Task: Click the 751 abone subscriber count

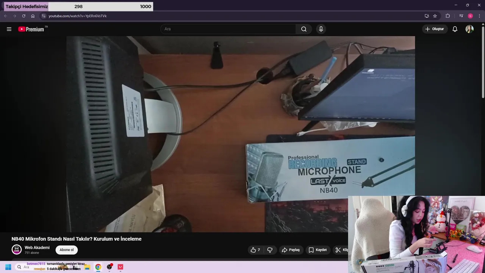Action: pos(32,253)
